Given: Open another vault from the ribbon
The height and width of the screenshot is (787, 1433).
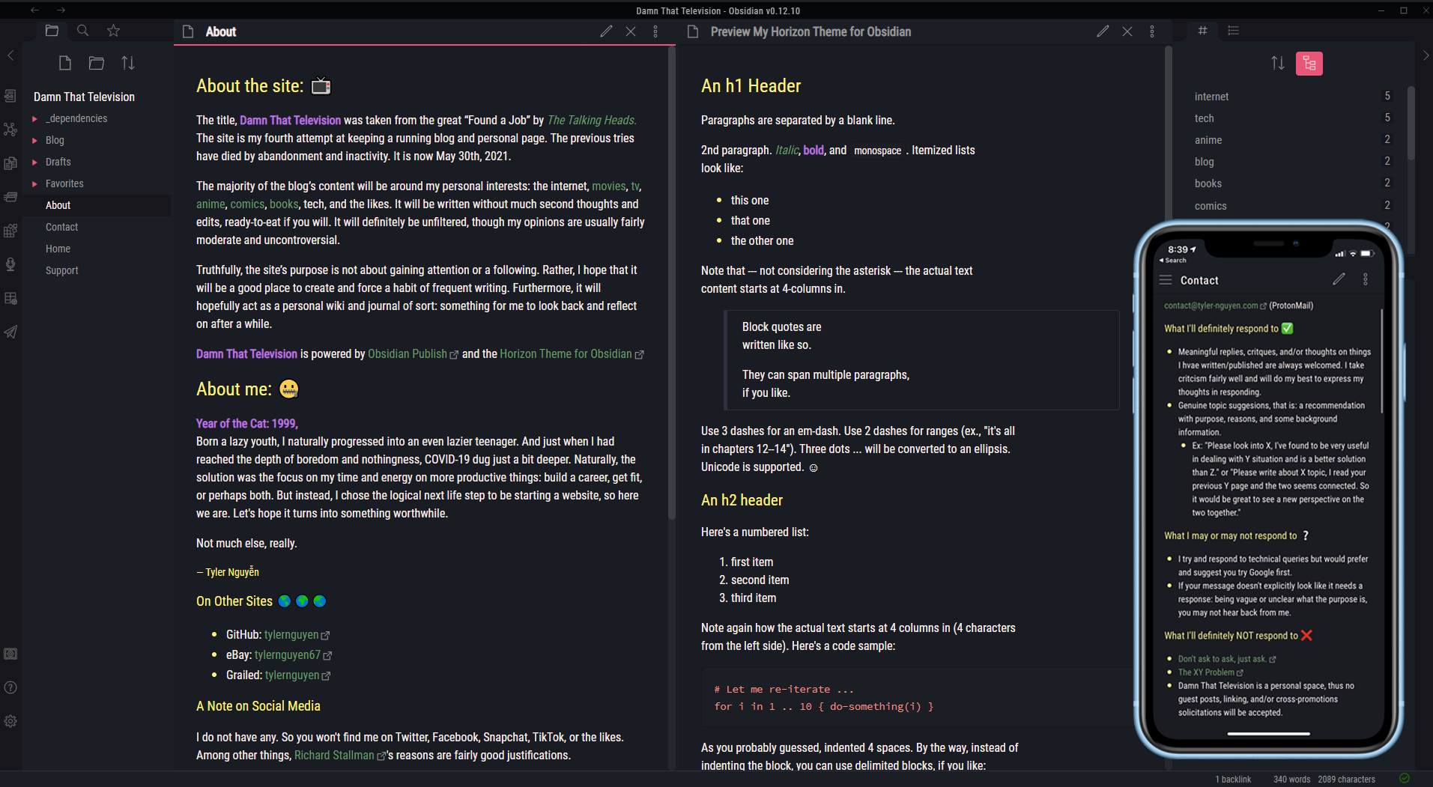Looking at the screenshot, I should click(x=10, y=654).
